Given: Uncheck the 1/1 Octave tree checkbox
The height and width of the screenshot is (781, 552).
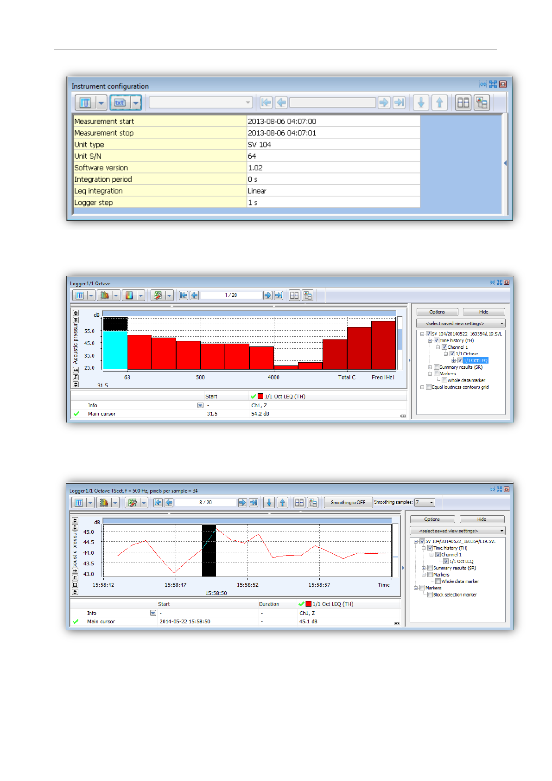Looking at the screenshot, I should [x=452, y=354].
